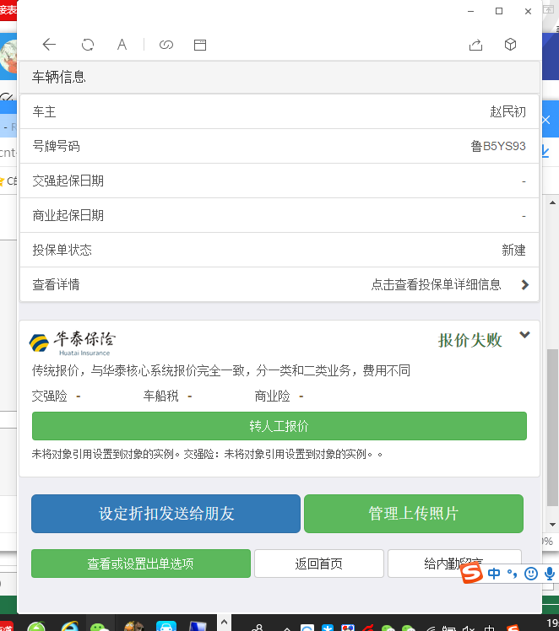Open in browser window icon
The height and width of the screenshot is (631, 559).
200,45
